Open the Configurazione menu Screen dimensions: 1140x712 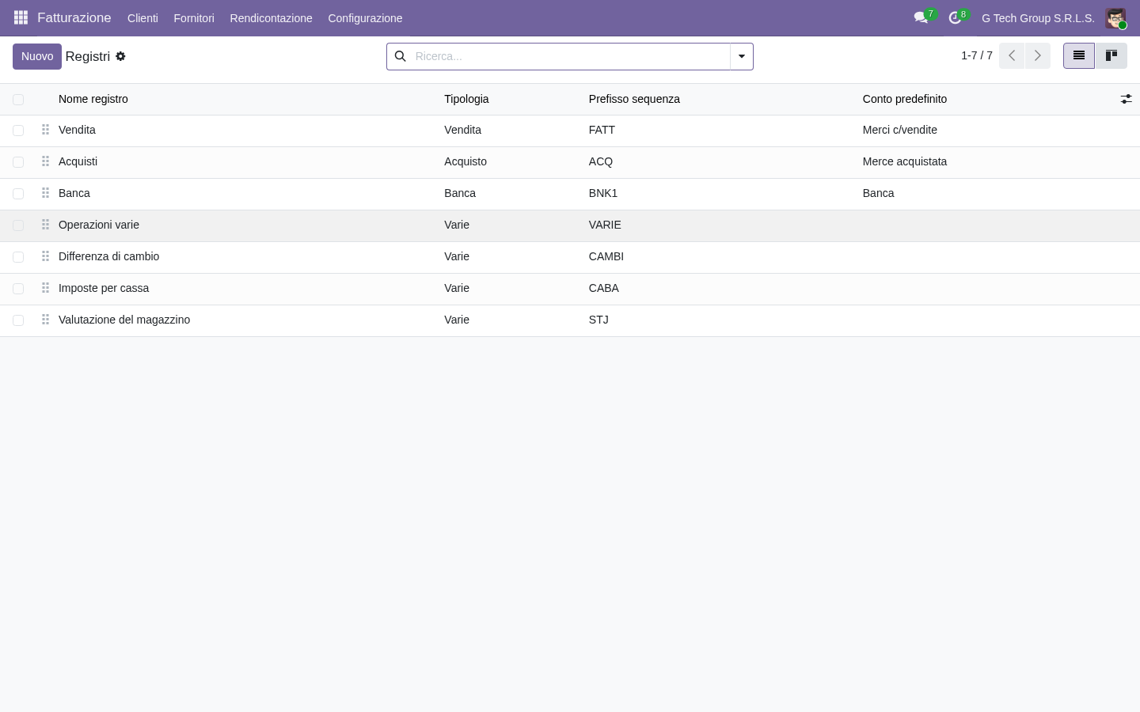pyautogui.click(x=365, y=17)
